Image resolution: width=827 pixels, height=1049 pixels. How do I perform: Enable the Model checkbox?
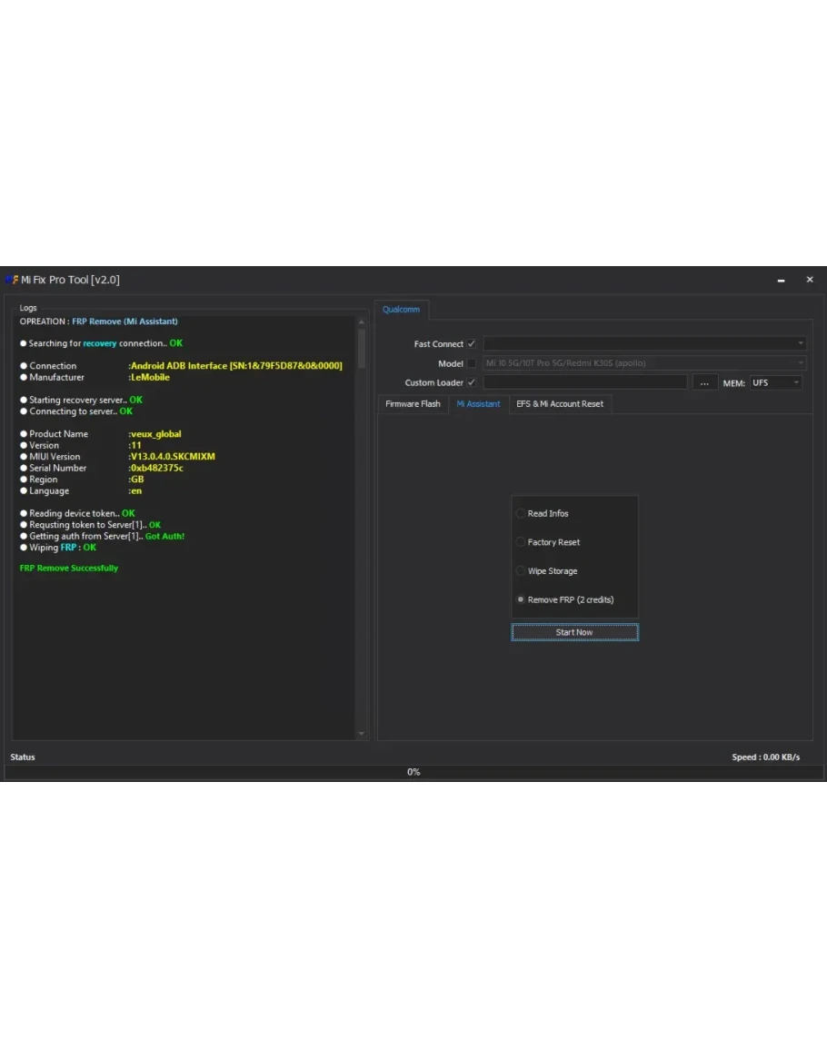[471, 363]
